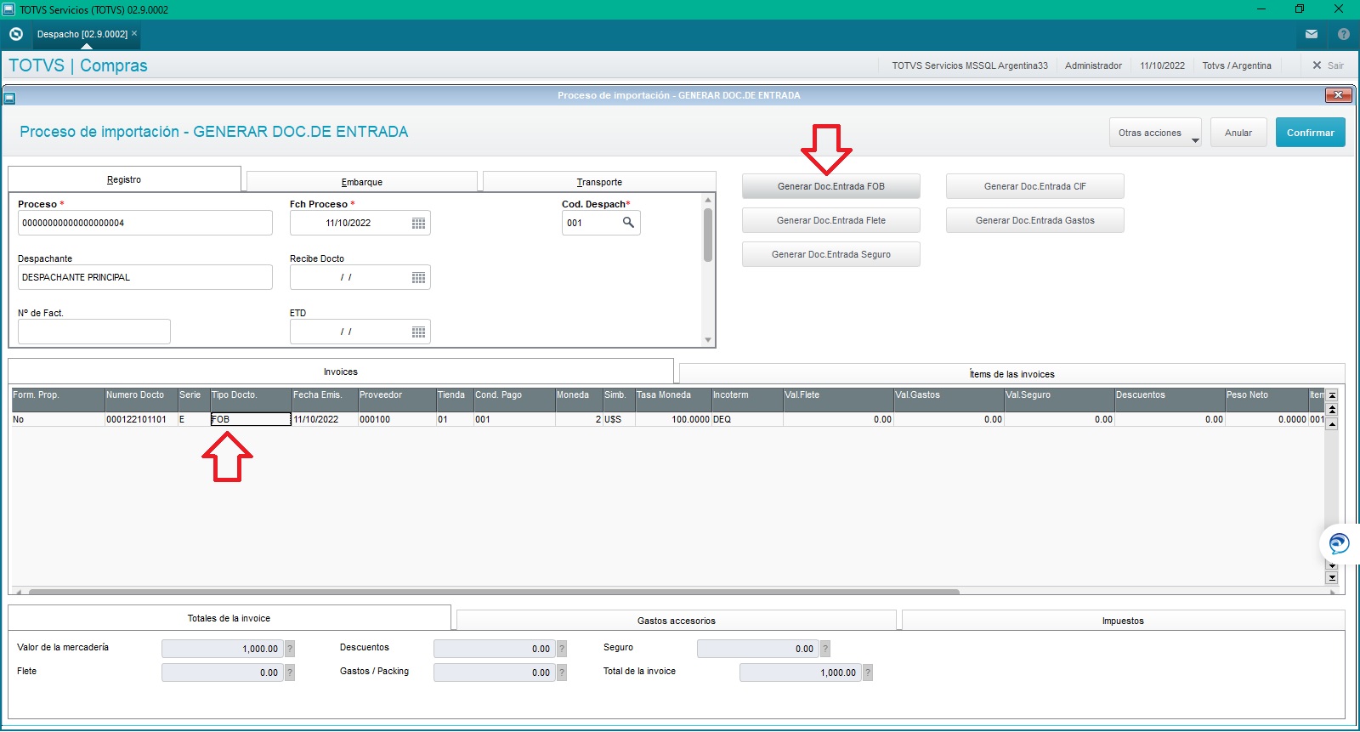Generate the CIF entry document
1360x732 pixels.
[x=1034, y=186]
